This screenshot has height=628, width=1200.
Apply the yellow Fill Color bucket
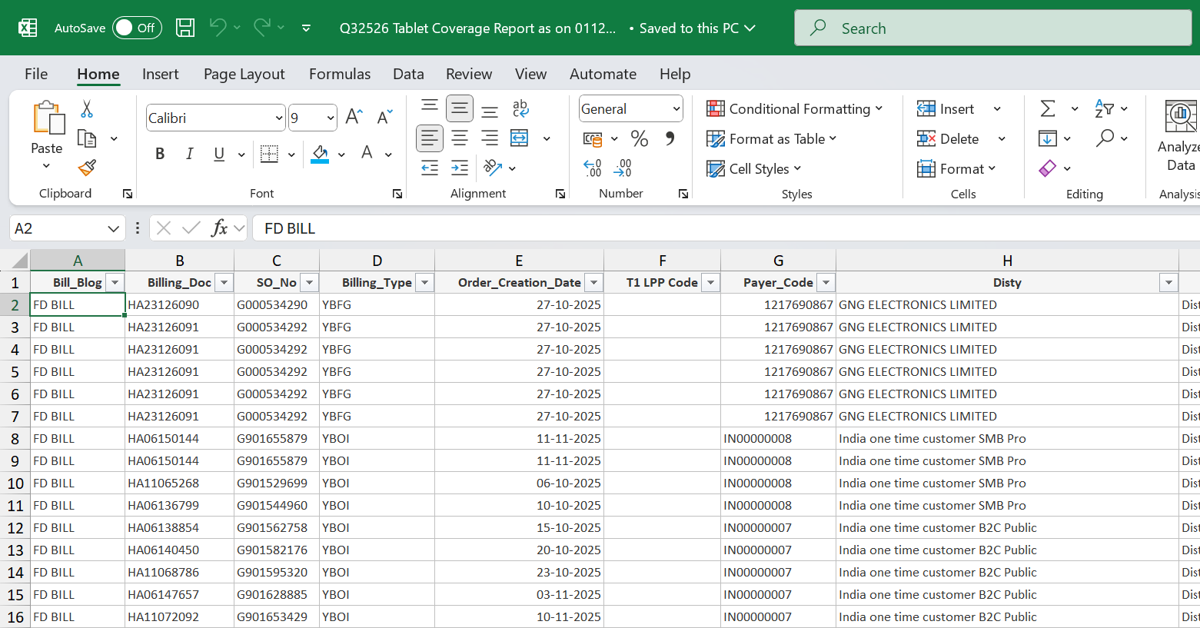320,155
